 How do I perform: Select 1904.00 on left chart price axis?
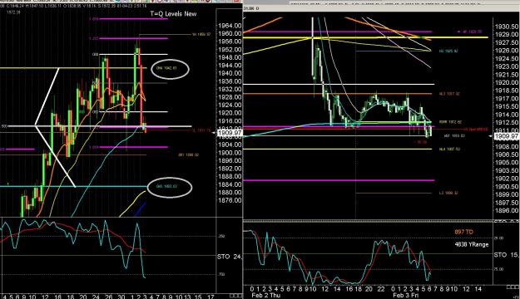tap(230, 145)
